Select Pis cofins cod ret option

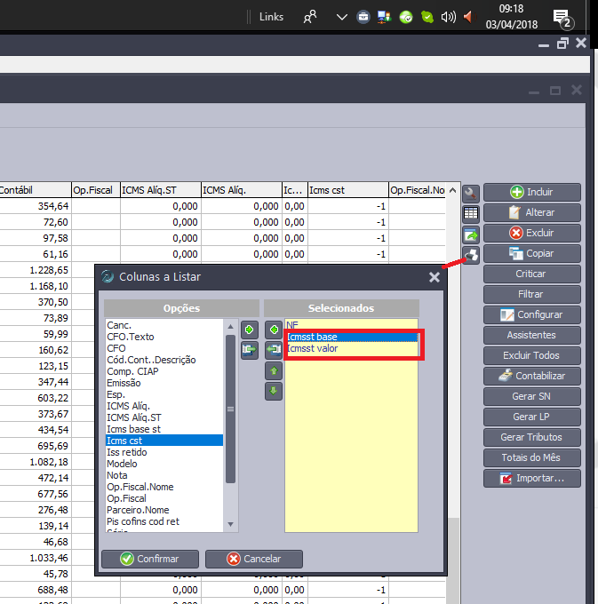tap(164, 521)
